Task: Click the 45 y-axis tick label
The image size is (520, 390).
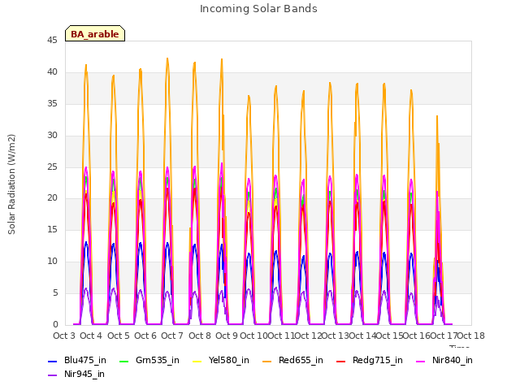Action: [52, 41]
